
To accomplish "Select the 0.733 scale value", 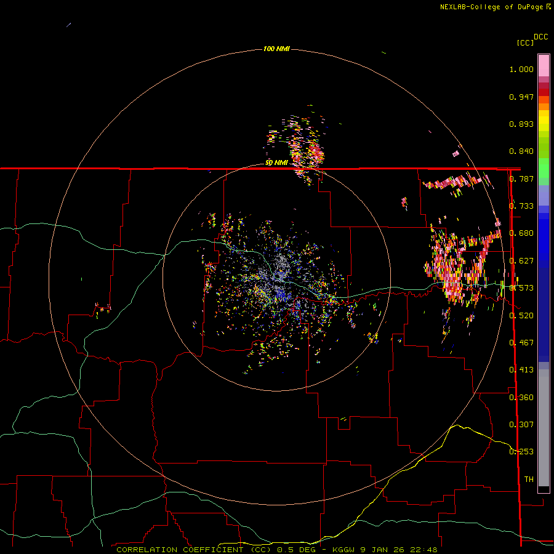I will tap(521, 206).
